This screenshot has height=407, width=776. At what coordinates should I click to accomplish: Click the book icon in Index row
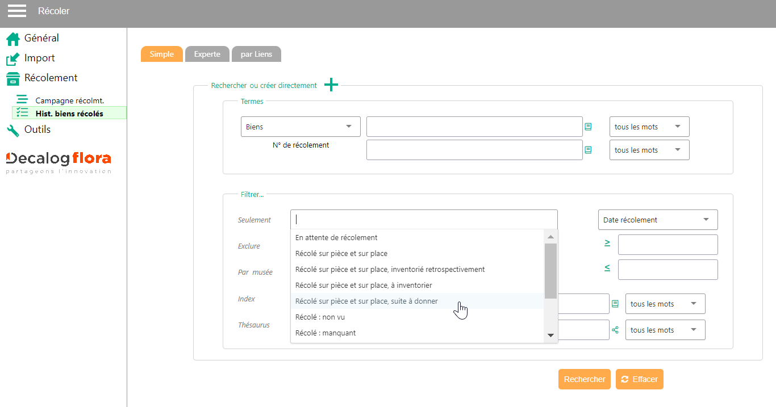[x=615, y=304]
